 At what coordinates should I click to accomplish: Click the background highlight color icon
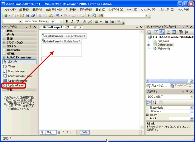90,22
